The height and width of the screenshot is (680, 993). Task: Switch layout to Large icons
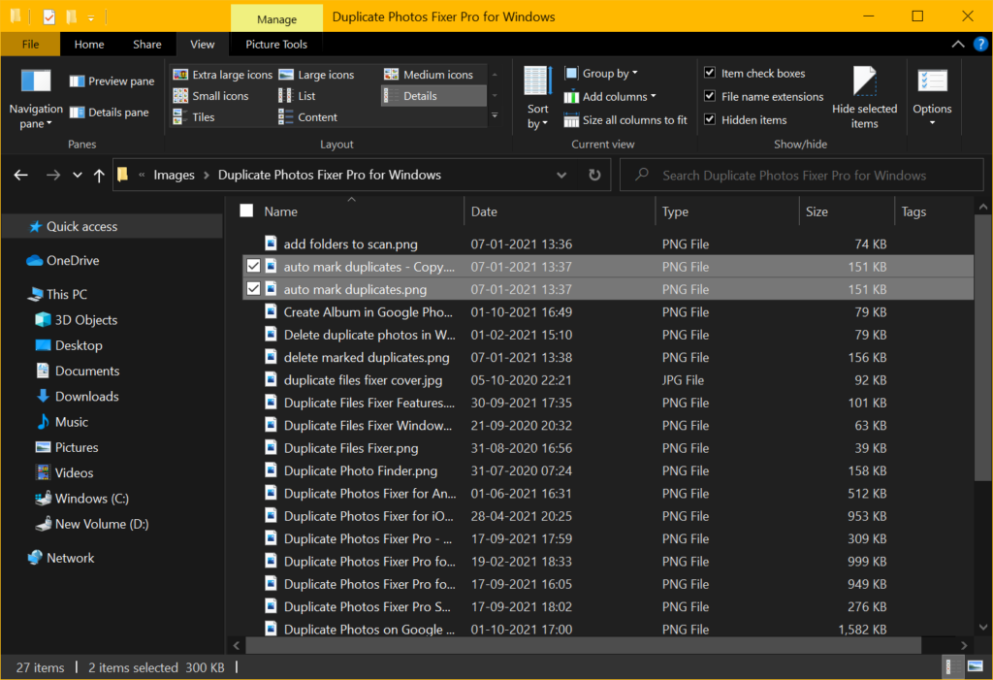[x=317, y=74]
